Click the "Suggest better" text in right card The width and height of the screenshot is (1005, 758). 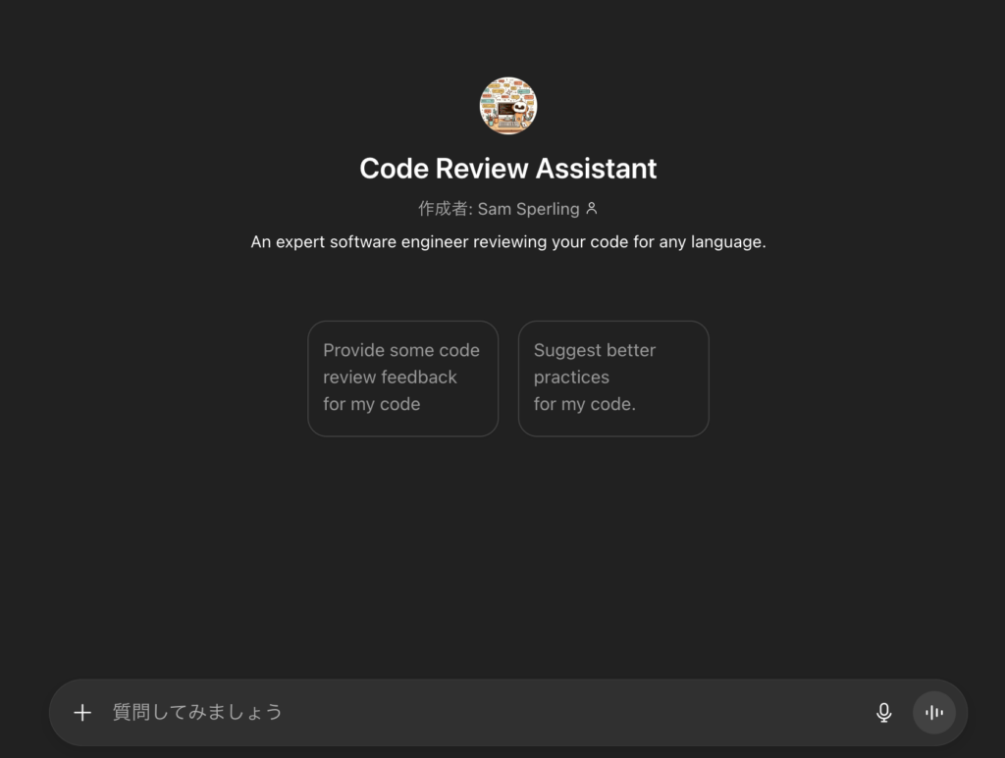(x=594, y=350)
